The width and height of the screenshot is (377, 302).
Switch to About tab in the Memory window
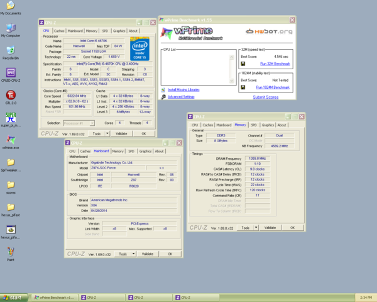tap(281, 125)
